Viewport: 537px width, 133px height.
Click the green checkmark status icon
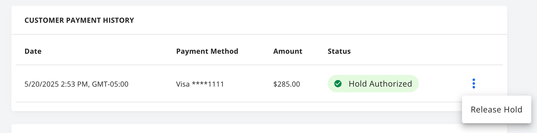[x=338, y=84]
